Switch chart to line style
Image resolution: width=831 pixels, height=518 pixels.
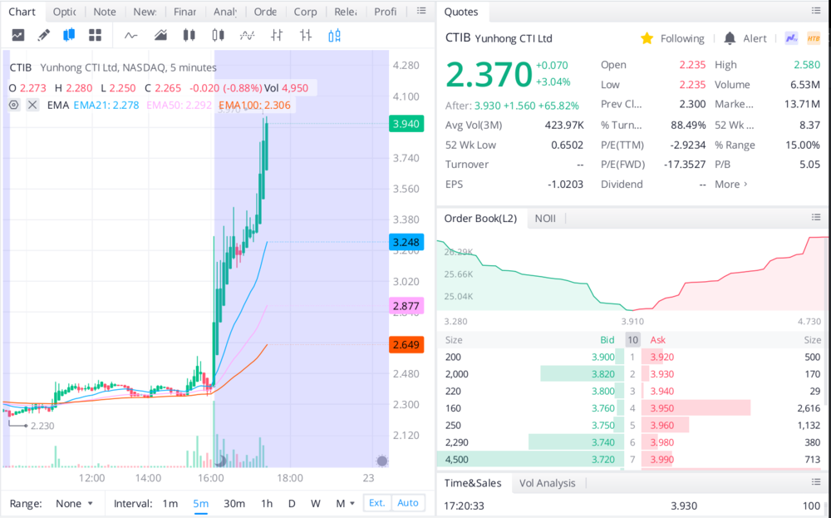click(x=130, y=35)
